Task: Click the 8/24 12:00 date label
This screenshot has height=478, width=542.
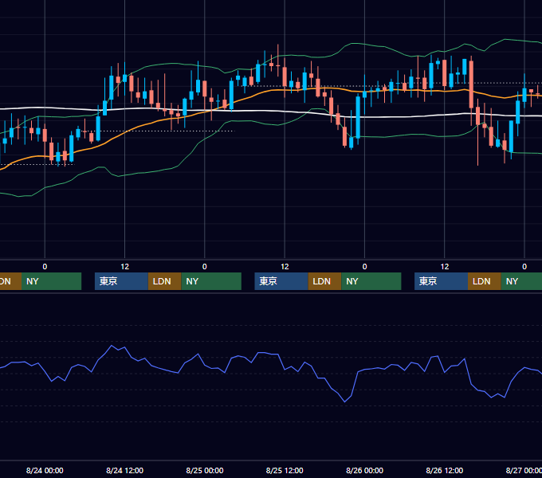Action: 125,470
